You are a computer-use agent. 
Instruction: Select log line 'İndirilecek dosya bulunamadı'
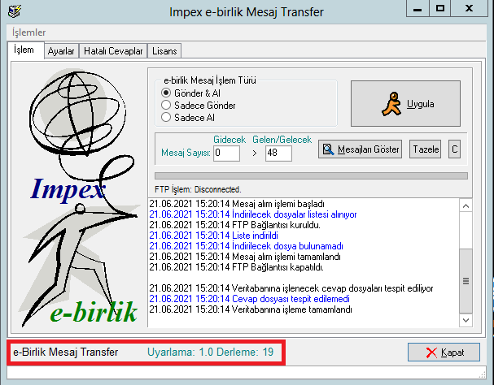click(246, 246)
